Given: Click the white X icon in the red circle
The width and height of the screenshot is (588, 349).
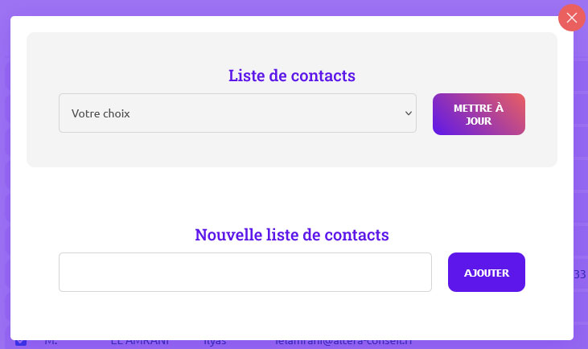Looking at the screenshot, I should [572, 18].
